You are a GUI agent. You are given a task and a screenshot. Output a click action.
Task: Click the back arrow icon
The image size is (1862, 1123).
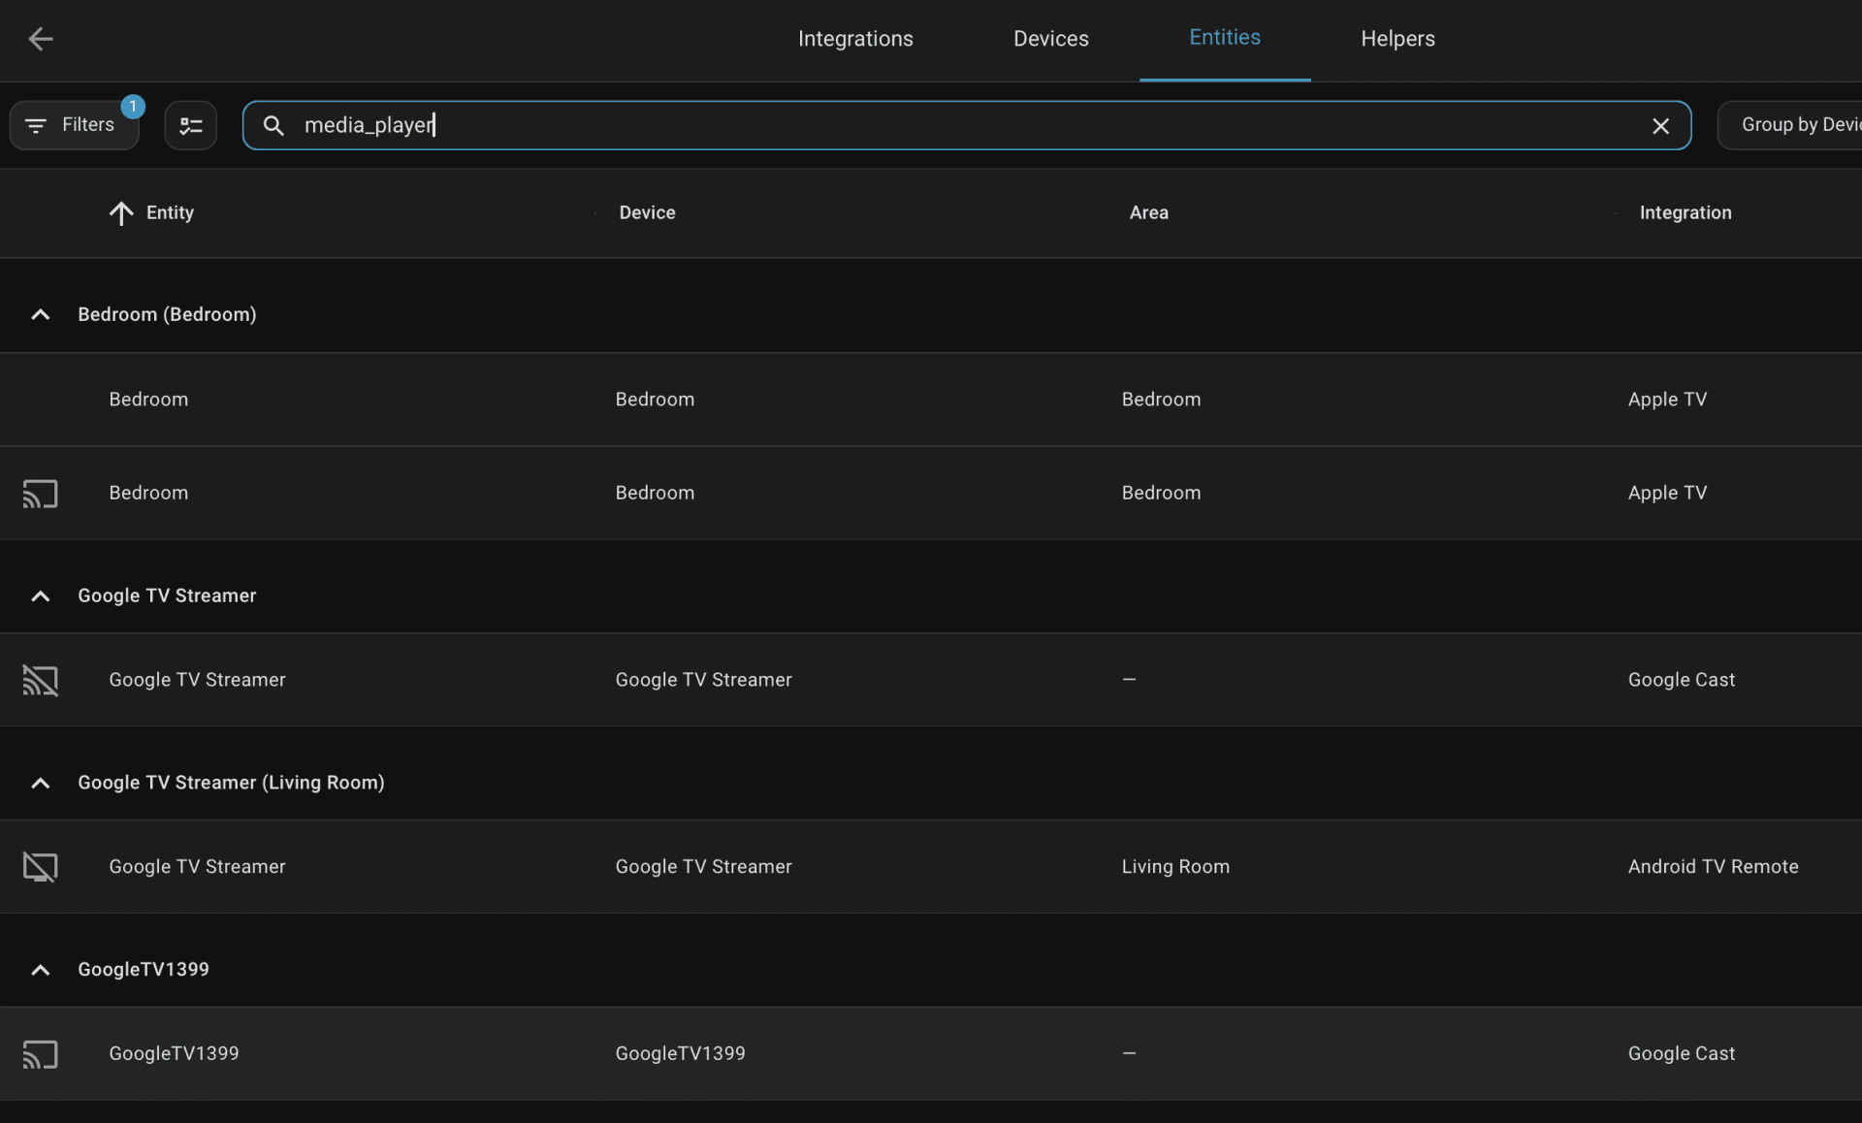pyautogui.click(x=41, y=39)
